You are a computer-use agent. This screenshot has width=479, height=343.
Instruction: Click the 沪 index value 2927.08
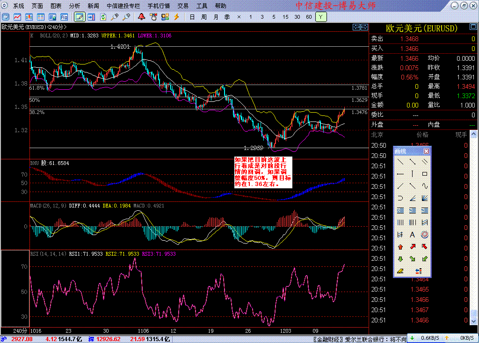[x=22, y=339]
